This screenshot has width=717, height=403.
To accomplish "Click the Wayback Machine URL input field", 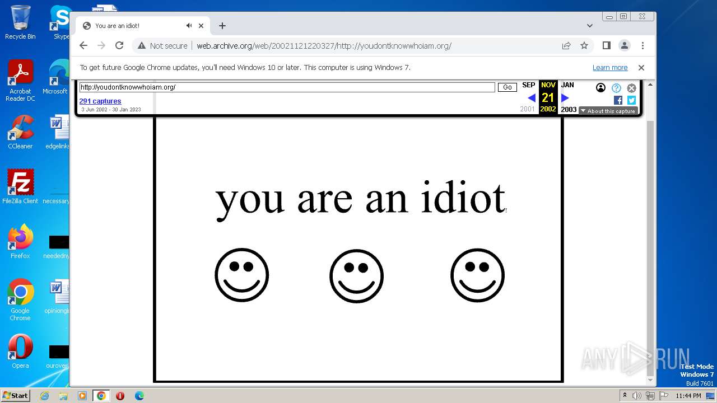I will coord(287,87).
